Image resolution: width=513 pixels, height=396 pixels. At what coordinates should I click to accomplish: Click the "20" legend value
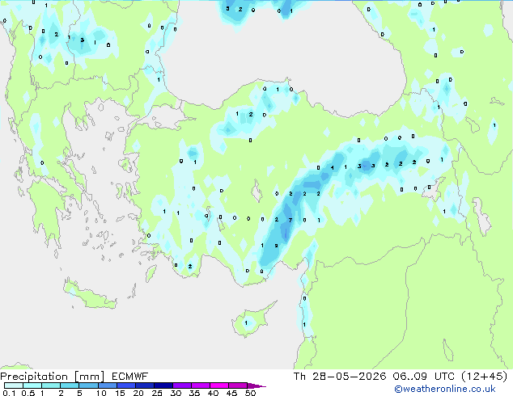[138, 393]
